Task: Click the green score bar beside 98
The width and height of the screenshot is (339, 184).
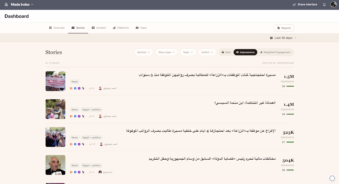Action: pos(290,114)
